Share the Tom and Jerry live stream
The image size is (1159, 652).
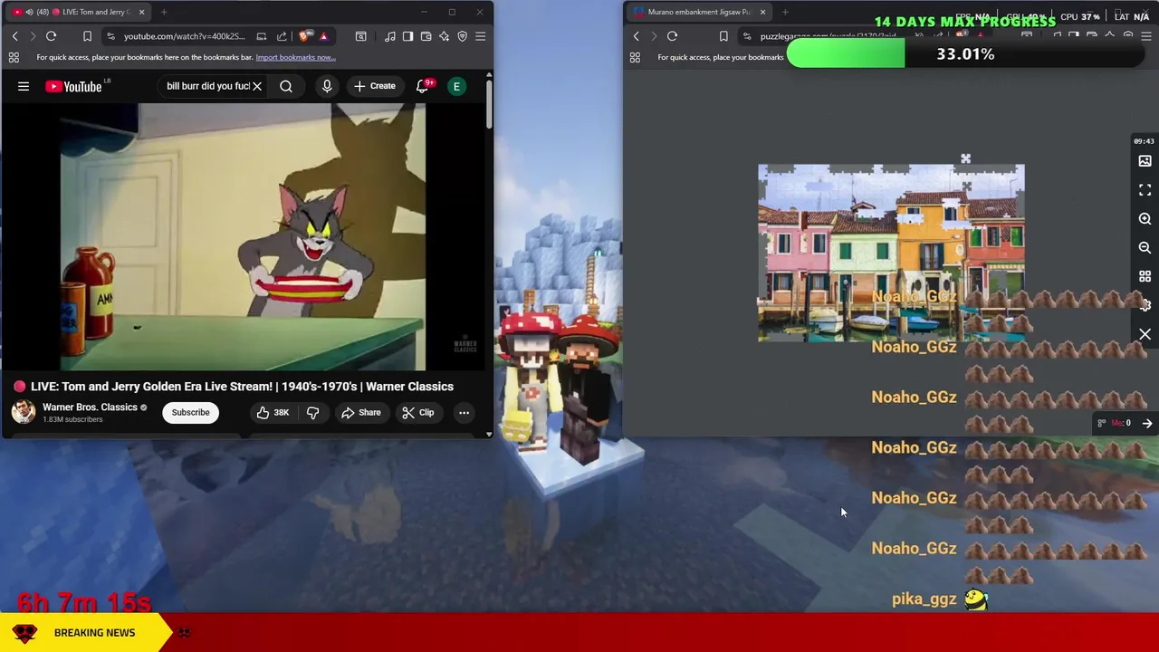[x=360, y=412]
